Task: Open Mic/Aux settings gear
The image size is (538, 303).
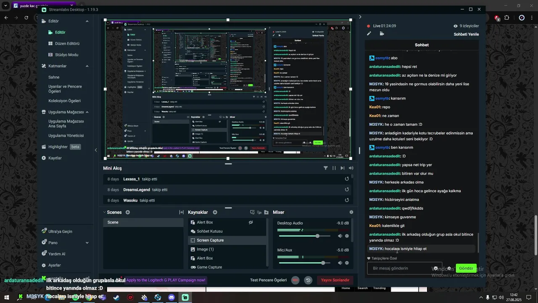Action: [347, 263]
